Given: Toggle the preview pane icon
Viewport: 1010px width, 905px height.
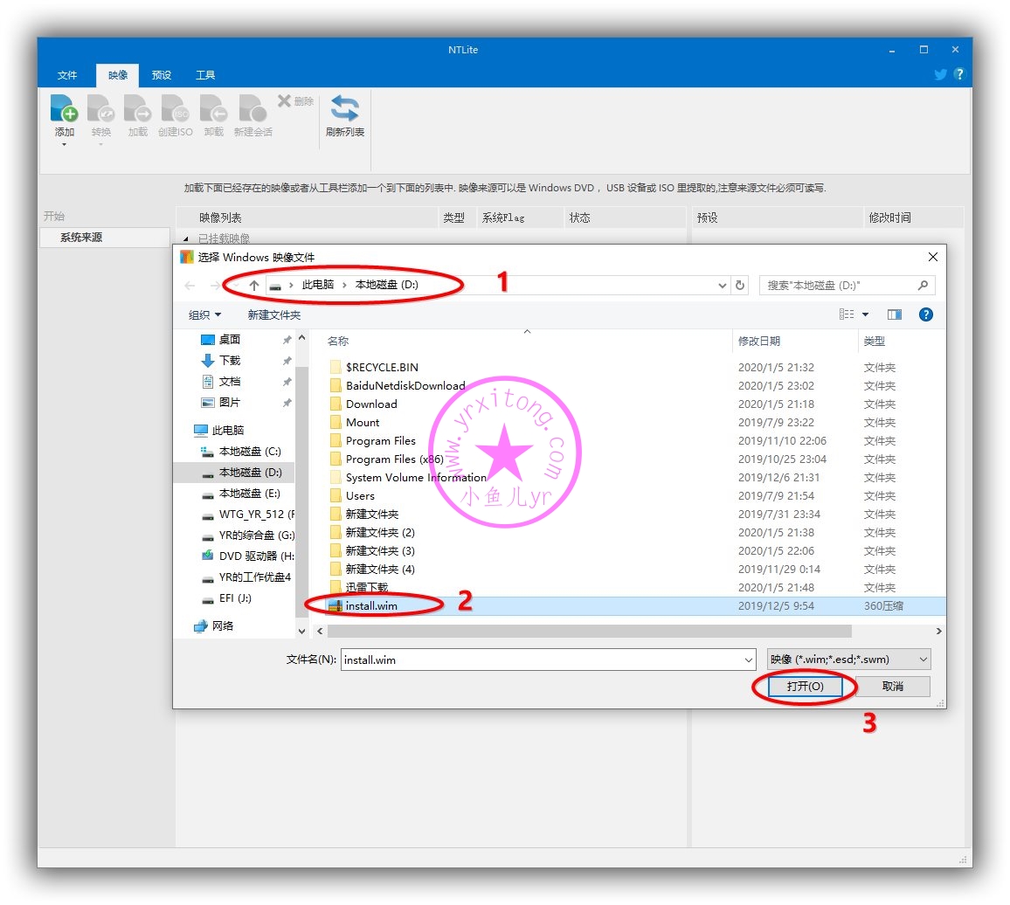Looking at the screenshot, I should (x=894, y=314).
